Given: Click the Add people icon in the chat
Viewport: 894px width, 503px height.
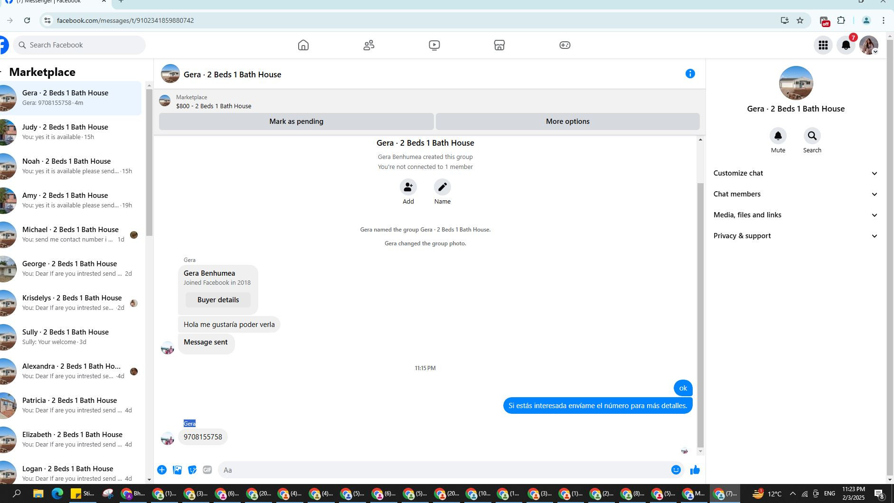Looking at the screenshot, I should coord(408,187).
